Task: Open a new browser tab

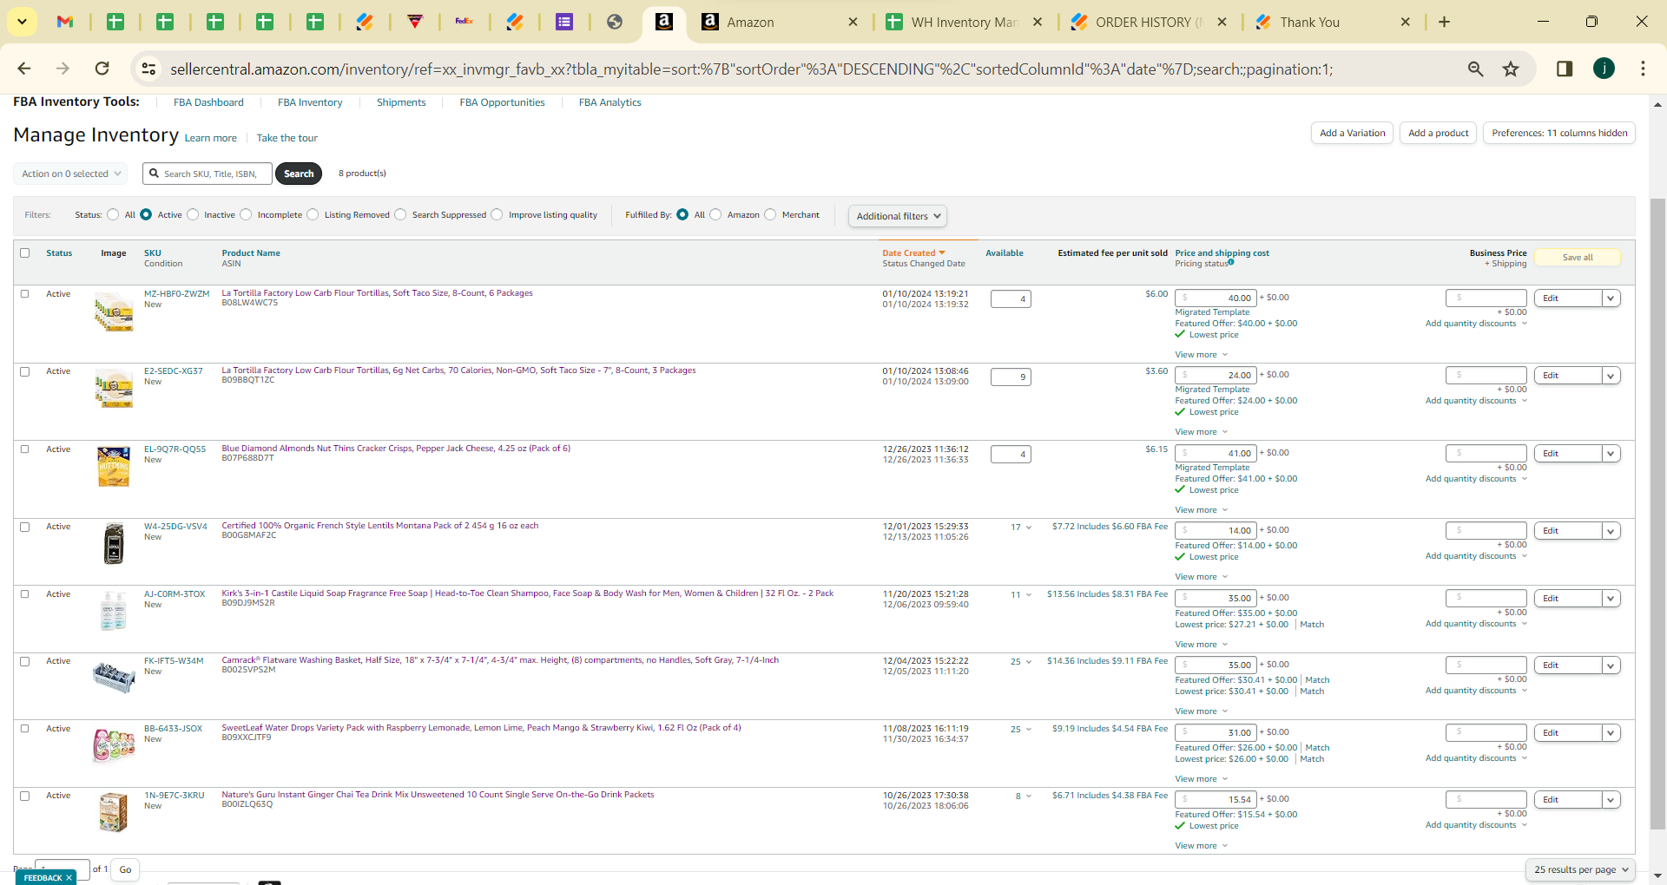Action: [x=1445, y=22]
